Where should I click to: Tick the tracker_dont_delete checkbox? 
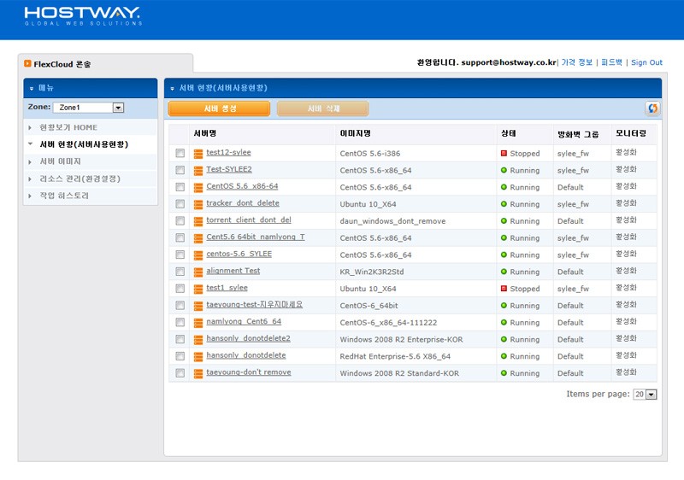180,204
